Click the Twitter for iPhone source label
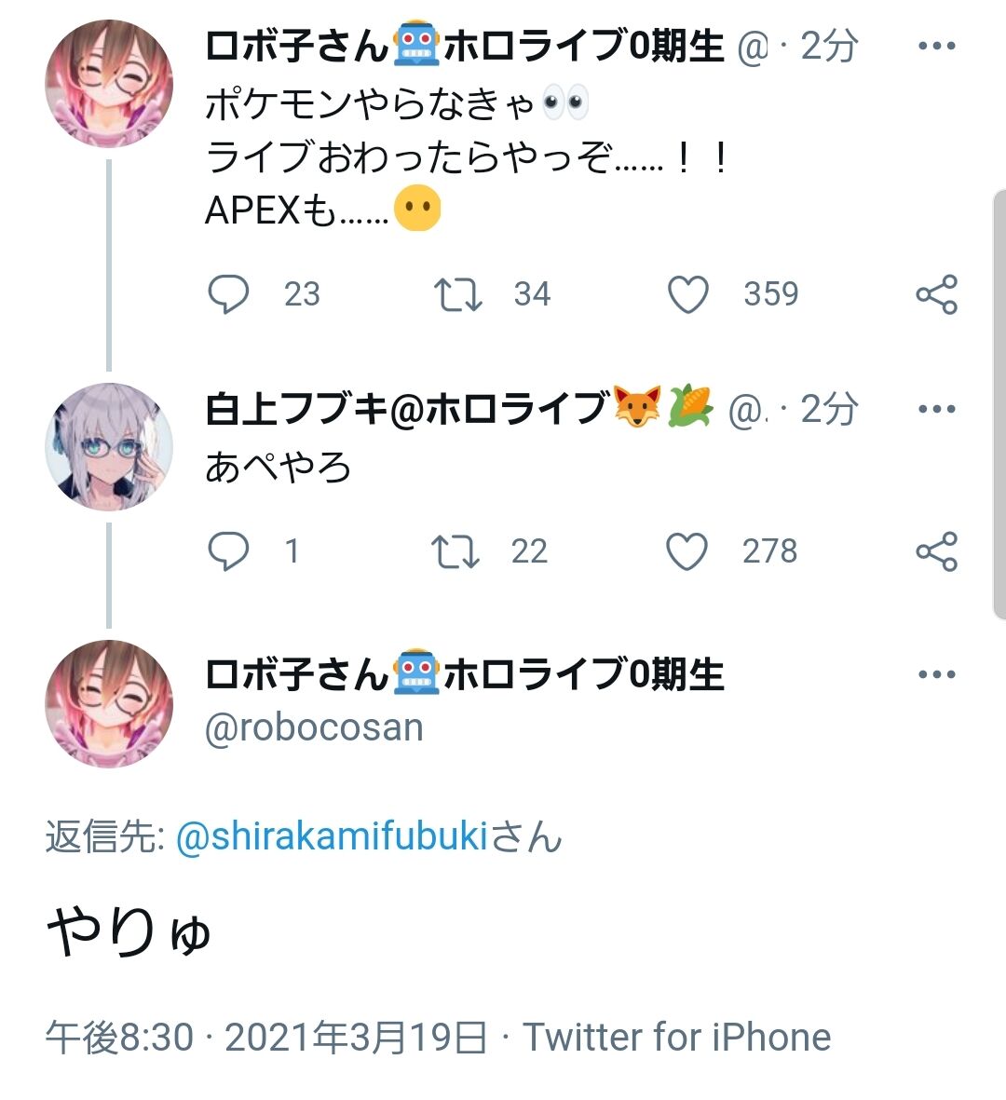 (676, 1037)
